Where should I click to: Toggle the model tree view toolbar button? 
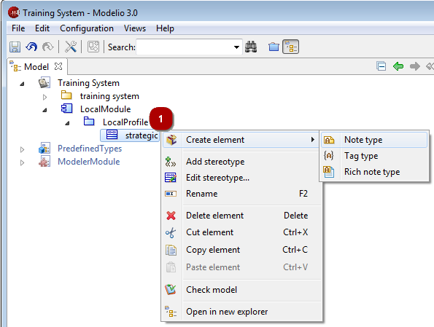[290, 47]
